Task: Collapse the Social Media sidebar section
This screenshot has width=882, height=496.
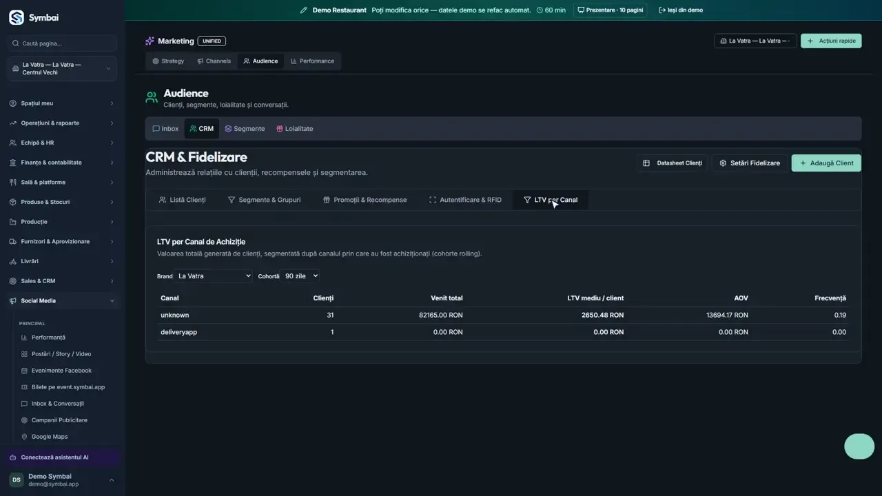Action: point(62,301)
